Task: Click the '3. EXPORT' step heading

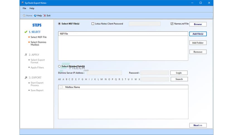Action: coord(35,78)
